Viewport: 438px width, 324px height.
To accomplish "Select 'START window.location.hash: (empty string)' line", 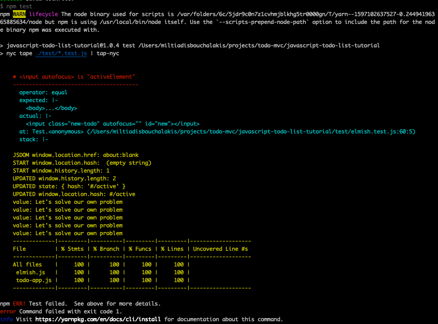I will (x=82, y=163).
